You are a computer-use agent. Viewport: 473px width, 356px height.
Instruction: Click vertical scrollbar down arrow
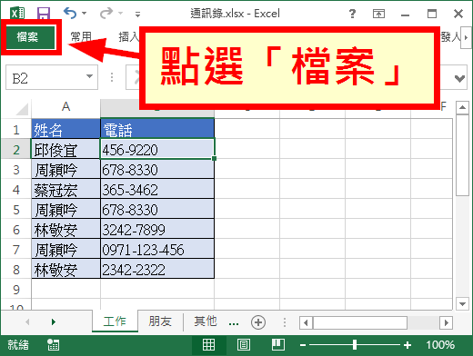[x=462, y=303]
